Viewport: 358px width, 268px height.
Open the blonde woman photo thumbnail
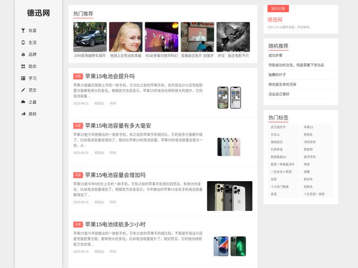coord(126,37)
